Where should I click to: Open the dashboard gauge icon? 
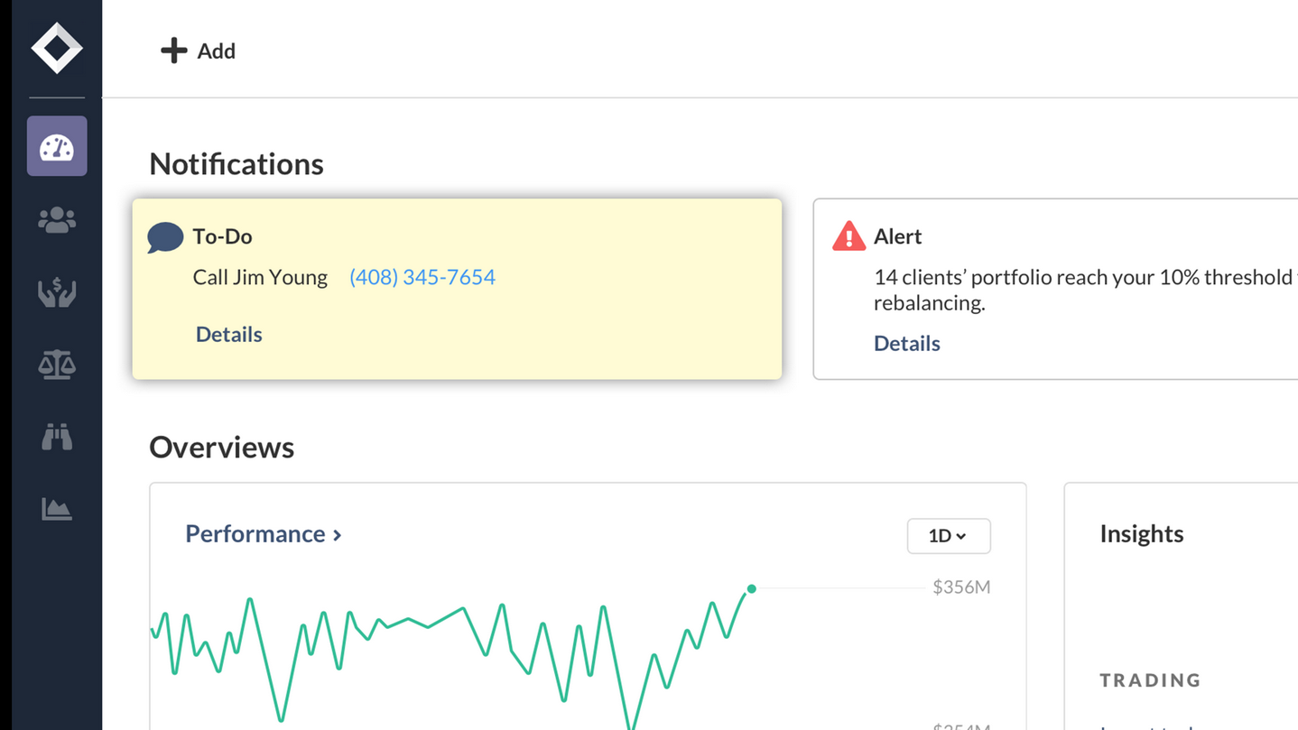(x=57, y=146)
